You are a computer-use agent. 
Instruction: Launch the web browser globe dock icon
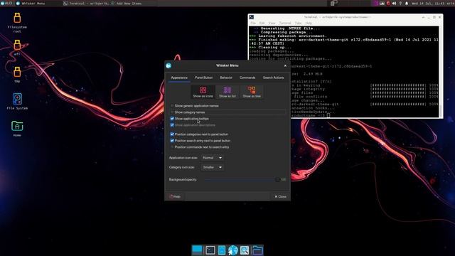click(x=232, y=250)
